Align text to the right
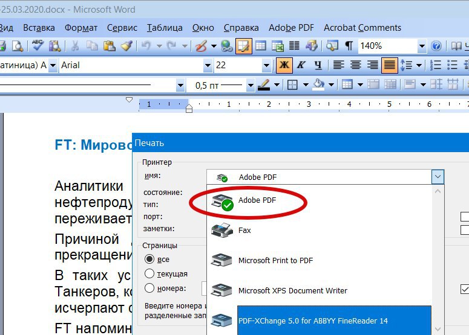 tap(373, 65)
